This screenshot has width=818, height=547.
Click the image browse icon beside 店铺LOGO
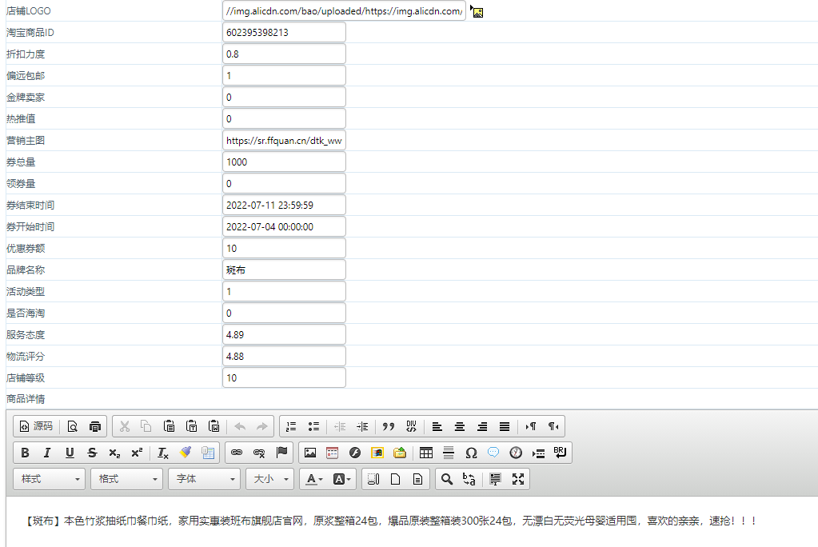click(477, 11)
